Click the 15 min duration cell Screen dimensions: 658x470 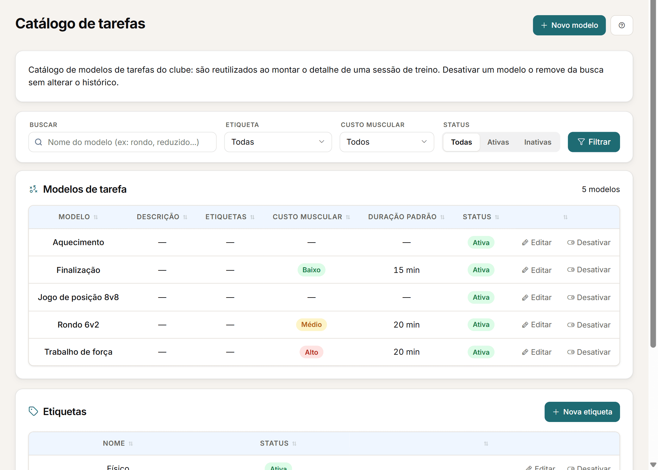(407, 270)
